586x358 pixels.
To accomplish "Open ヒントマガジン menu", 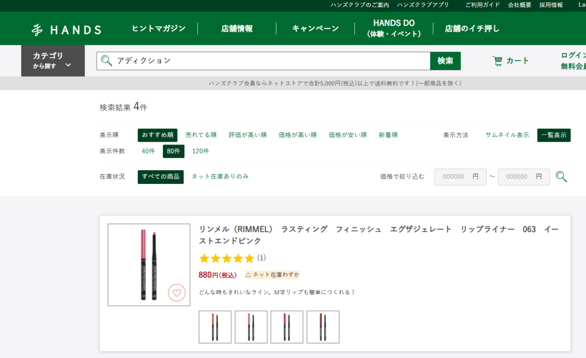I will tap(159, 28).
